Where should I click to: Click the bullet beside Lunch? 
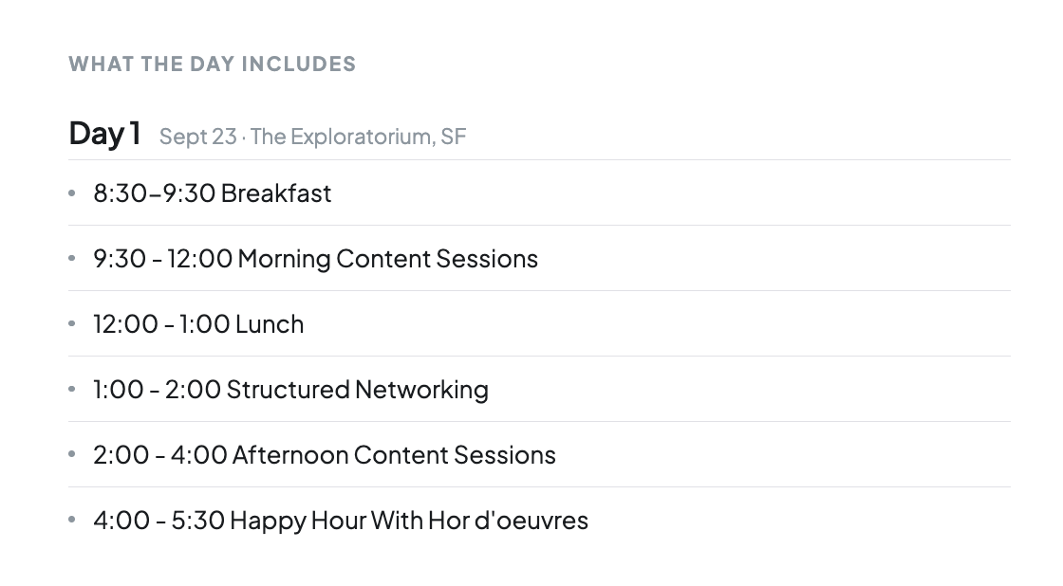point(72,324)
